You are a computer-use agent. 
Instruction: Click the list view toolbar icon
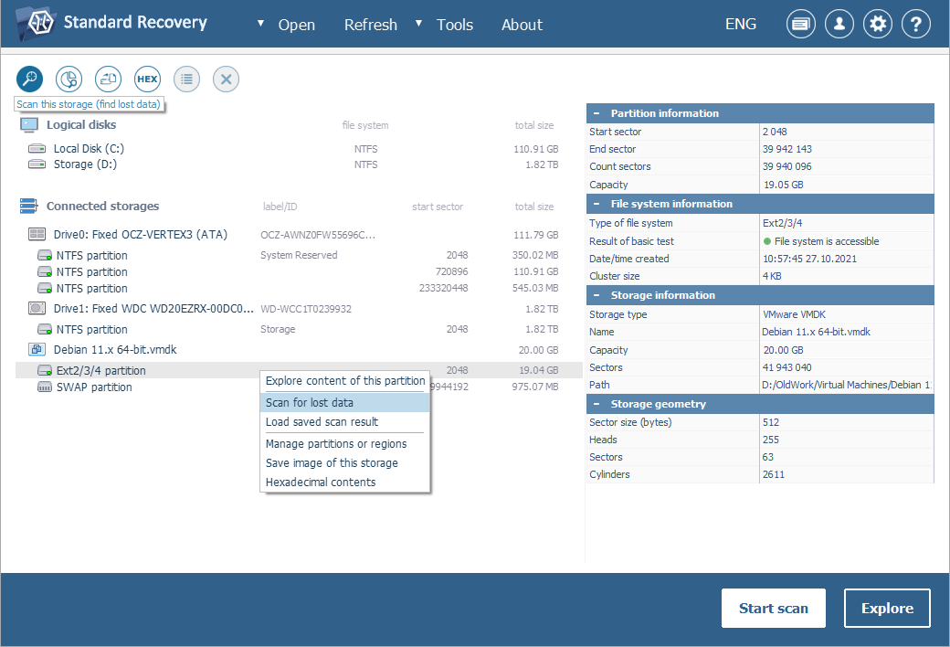[x=186, y=80]
